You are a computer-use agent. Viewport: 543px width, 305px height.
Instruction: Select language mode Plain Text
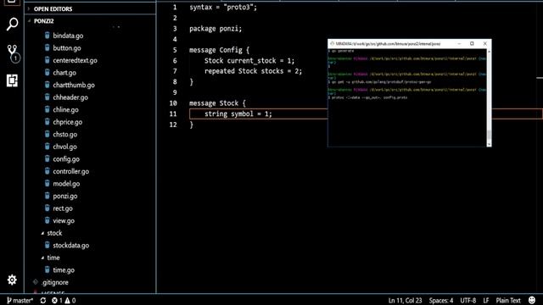click(x=508, y=301)
